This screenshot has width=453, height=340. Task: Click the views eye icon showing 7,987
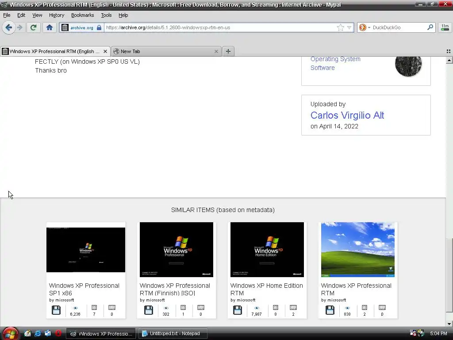click(x=257, y=308)
